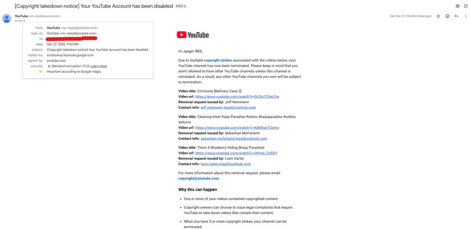Viewport: 470px width, 230px height.
Task: Click the 'Liam Carter' requester name
Action: point(234,158)
